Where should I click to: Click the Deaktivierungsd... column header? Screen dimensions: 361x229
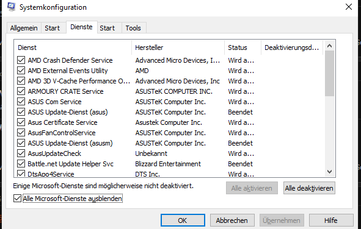tap(292, 48)
